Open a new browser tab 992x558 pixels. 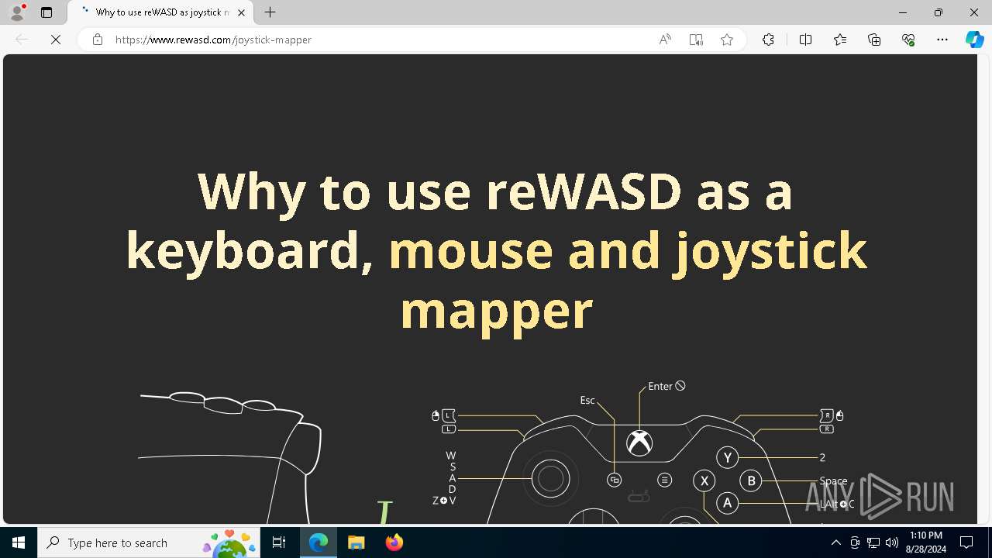coord(270,12)
